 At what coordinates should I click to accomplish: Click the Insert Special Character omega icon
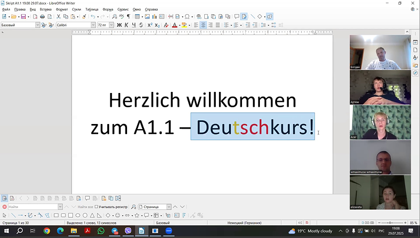coord(187,17)
